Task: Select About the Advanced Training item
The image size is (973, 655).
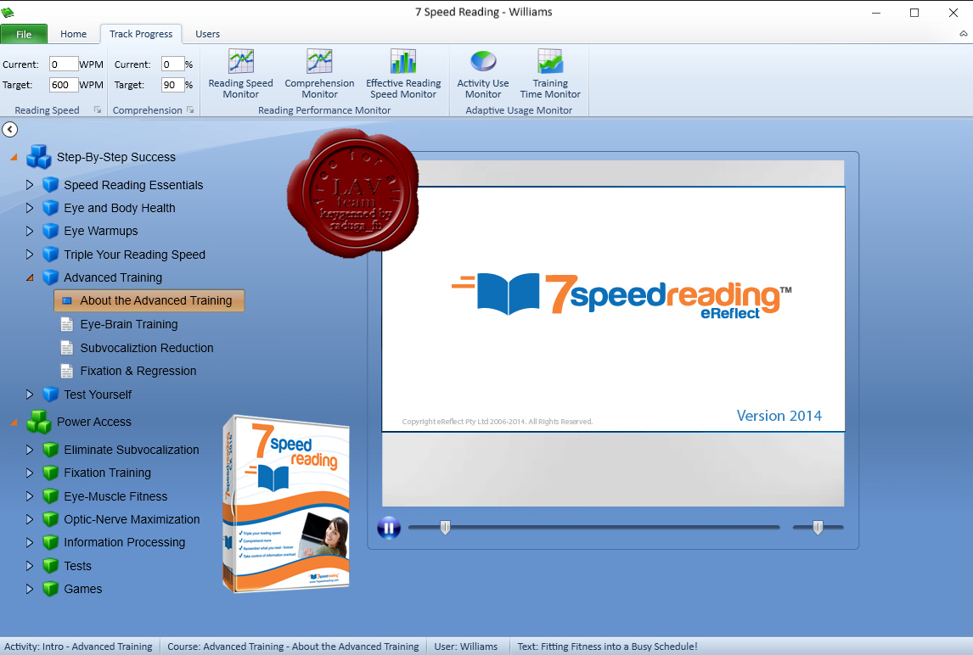Action: click(x=149, y=301)
